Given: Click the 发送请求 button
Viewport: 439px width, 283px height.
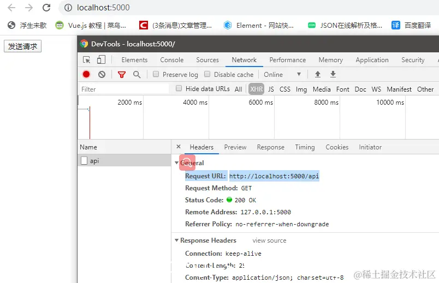Looking at the screenshot, I should 23,46.
